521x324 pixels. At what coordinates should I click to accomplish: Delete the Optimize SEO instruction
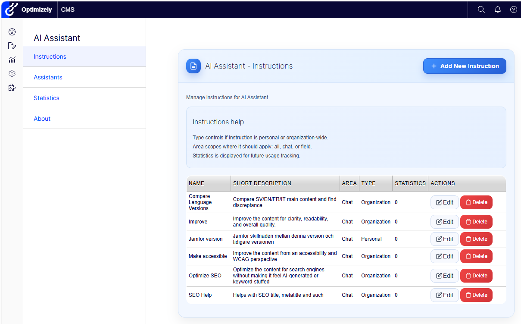coord(476,276)
